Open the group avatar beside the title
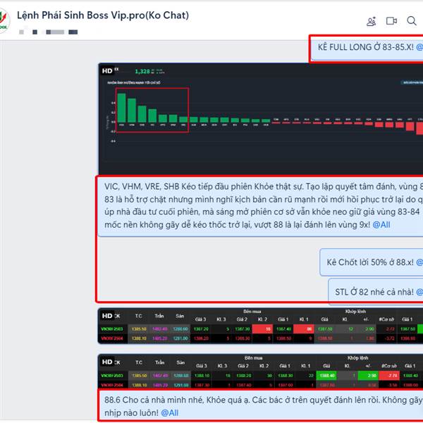This screenshot has height=423, width=423. [4, 20]
